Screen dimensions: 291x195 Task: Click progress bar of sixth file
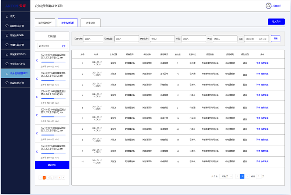pos(53,153)
